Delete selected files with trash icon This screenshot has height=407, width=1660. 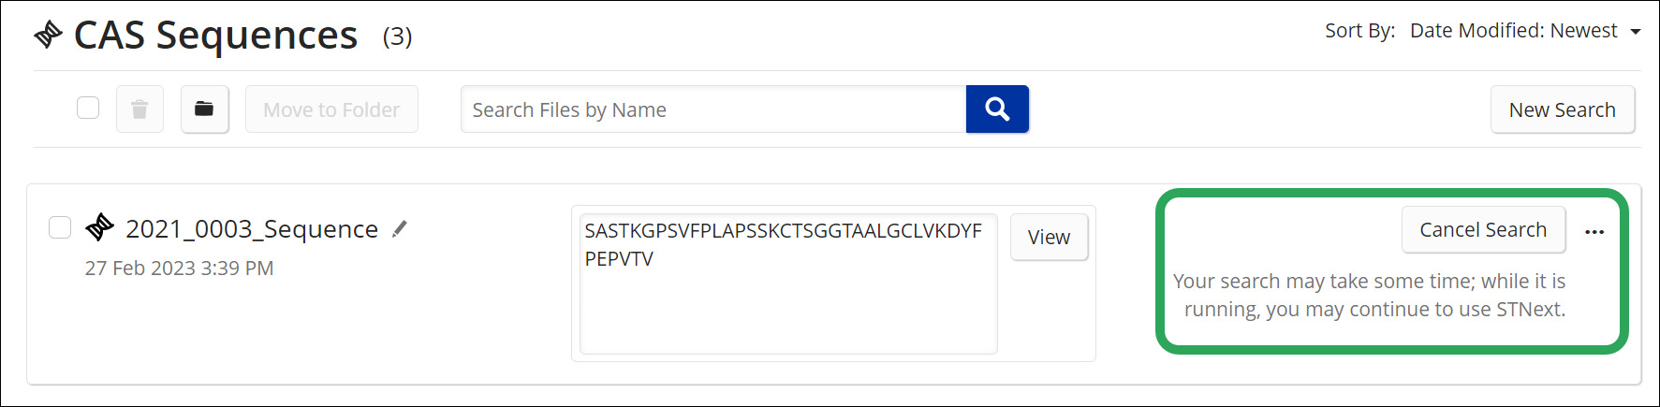[140, 109]
